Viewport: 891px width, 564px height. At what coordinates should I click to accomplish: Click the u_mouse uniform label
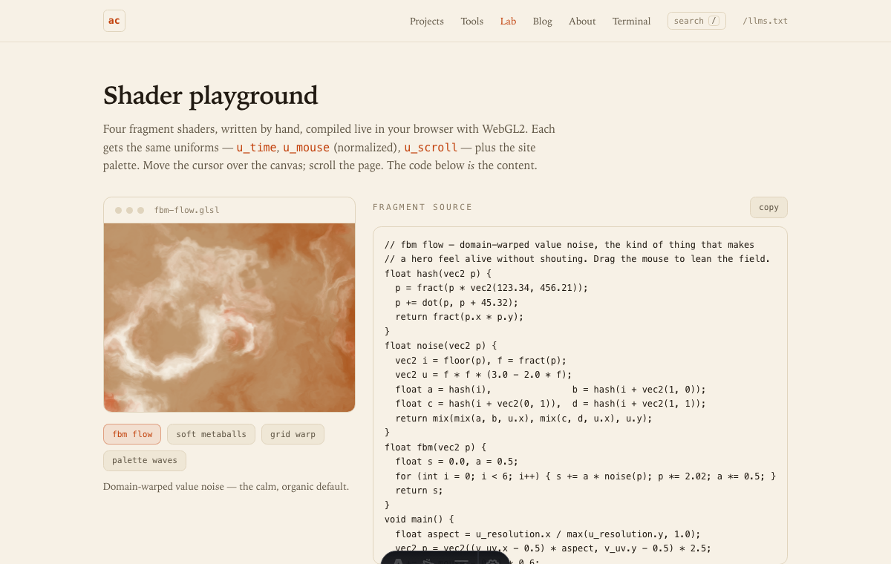click(x=306, y=148)
